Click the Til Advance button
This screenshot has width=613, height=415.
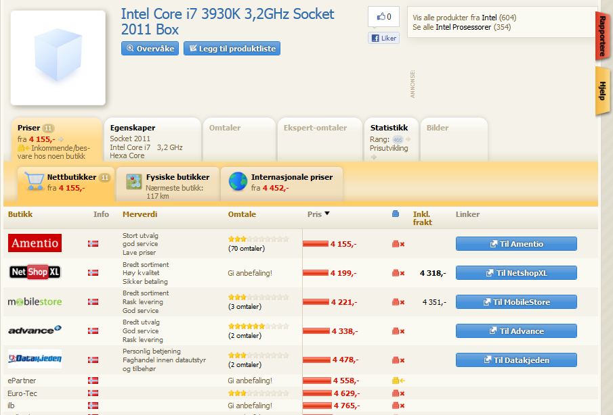[x=516, y=331]
